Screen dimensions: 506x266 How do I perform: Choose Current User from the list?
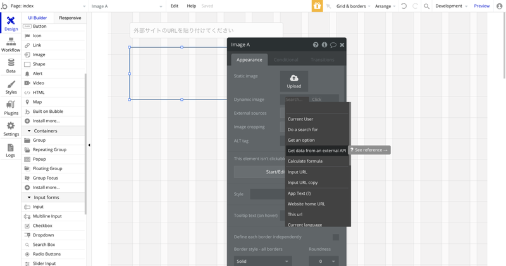coord(317,119)
